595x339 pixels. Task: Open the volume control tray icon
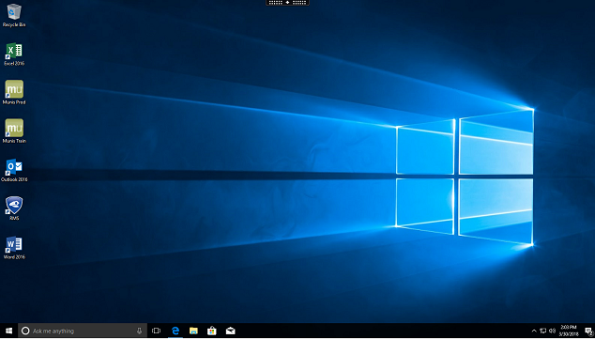(x=552, y=331)
